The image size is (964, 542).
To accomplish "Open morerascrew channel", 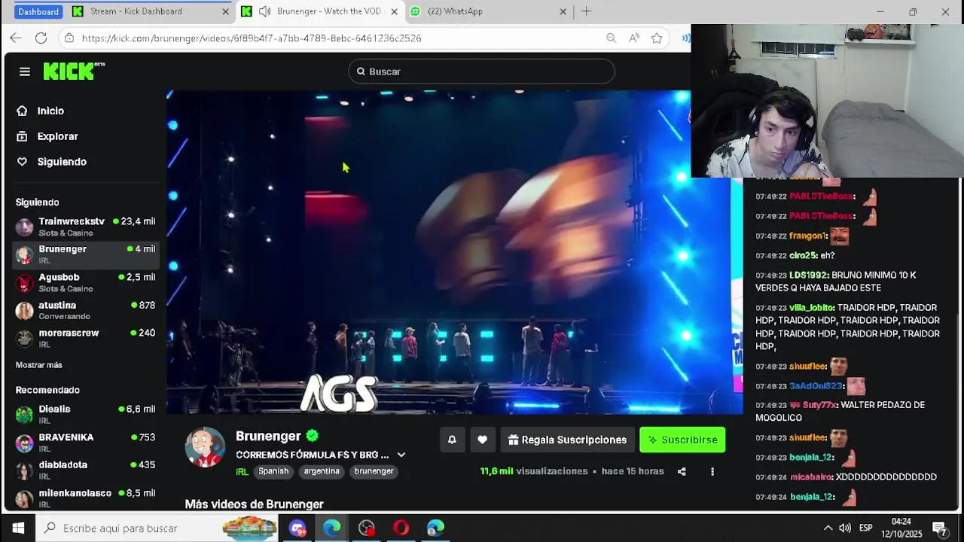I will (86, 338).
